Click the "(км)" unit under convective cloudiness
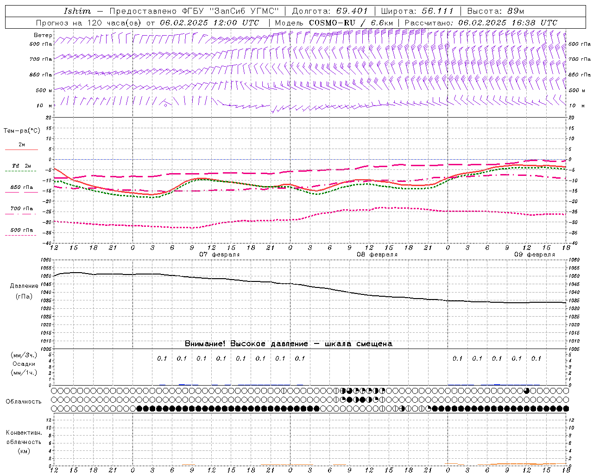The height and width of the screenshot is (474, 593). click(x=24, y=451)
